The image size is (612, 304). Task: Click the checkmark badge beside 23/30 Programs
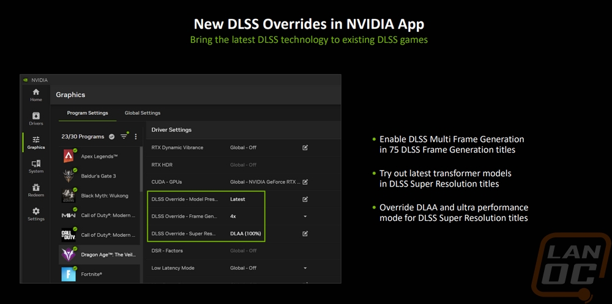click(111, 136)
